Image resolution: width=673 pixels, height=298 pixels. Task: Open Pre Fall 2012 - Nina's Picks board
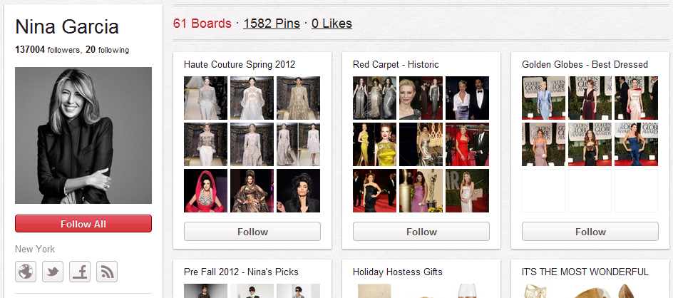tap(241, 272)
